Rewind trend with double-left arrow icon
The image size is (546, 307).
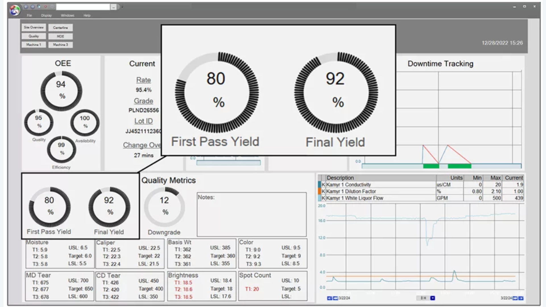click(x=336, y=298)
